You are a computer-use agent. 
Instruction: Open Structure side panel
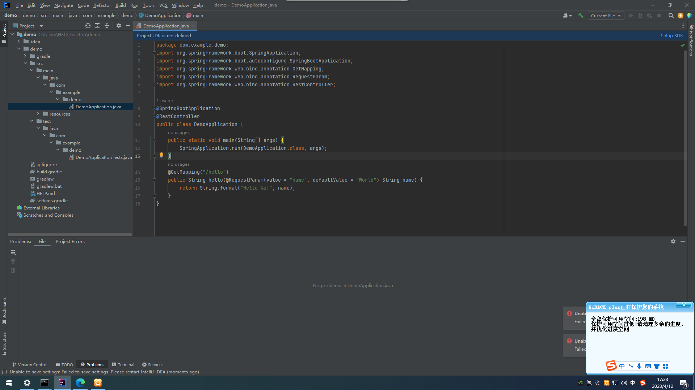4,344
